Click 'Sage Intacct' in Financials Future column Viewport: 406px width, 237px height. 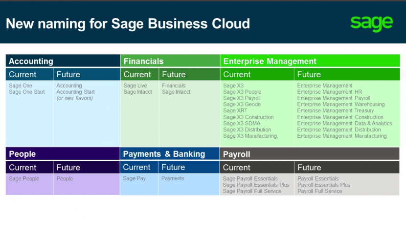176,91
